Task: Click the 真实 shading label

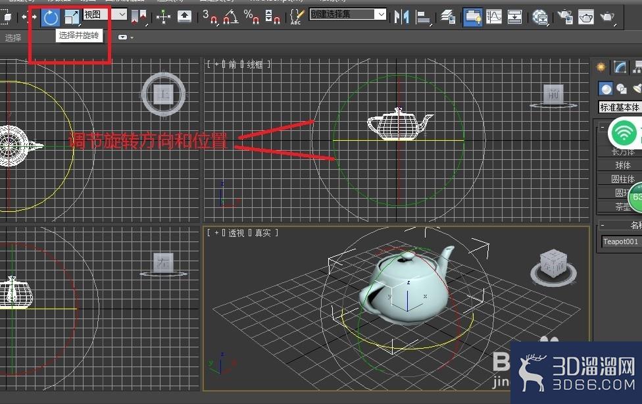Action: [263, 233]
